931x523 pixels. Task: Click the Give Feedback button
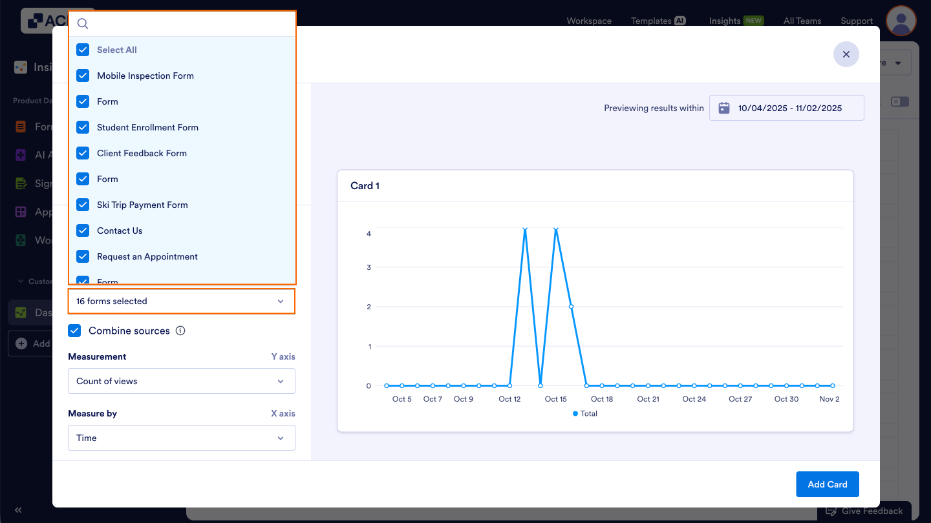pyautogui.click(x=865, y=511)
